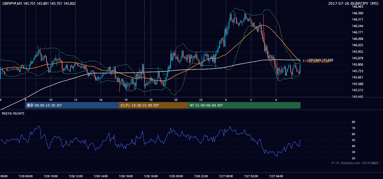The height and width of the screenshot is (179, 383).
Task: Click hour 22 on the price chart hour axis
Action: coord(201,100)
